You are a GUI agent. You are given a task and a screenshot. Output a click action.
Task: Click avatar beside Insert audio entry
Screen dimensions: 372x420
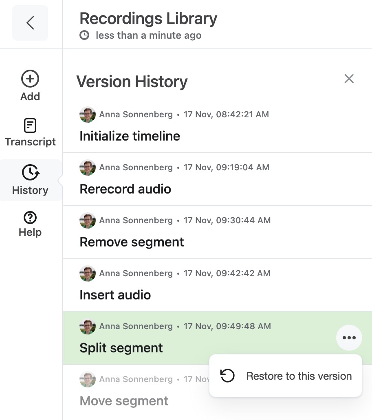pos(88,273)
